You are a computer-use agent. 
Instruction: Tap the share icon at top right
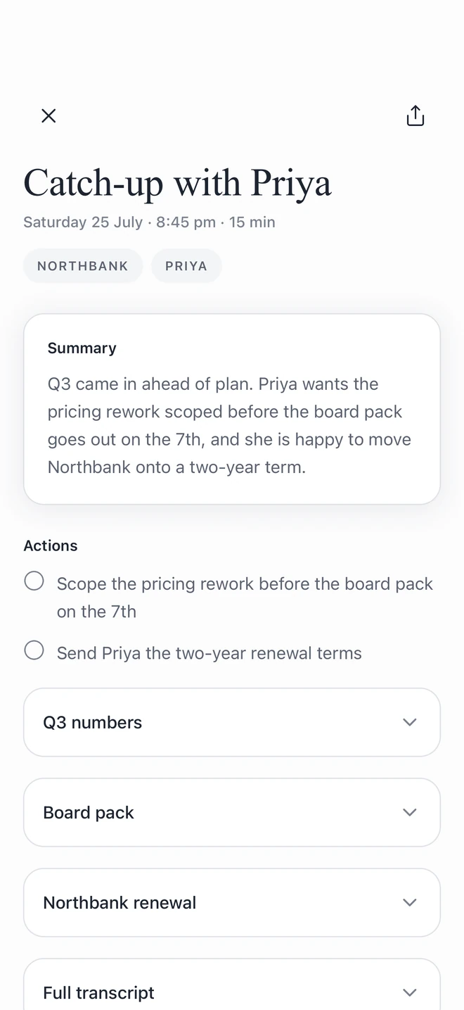click(x=415, y=116)
